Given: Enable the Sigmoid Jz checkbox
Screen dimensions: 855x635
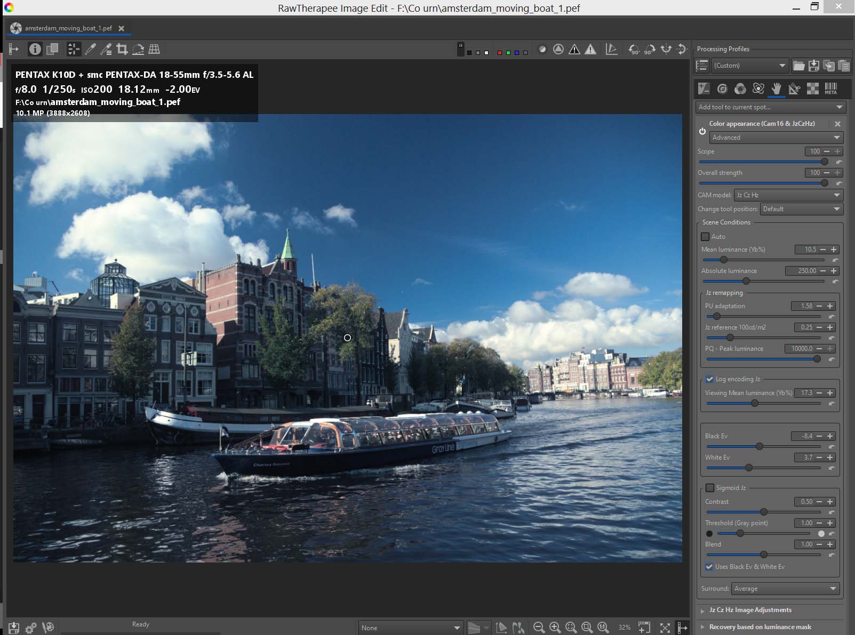Looking at the screenshot, I should coord(710,488).
